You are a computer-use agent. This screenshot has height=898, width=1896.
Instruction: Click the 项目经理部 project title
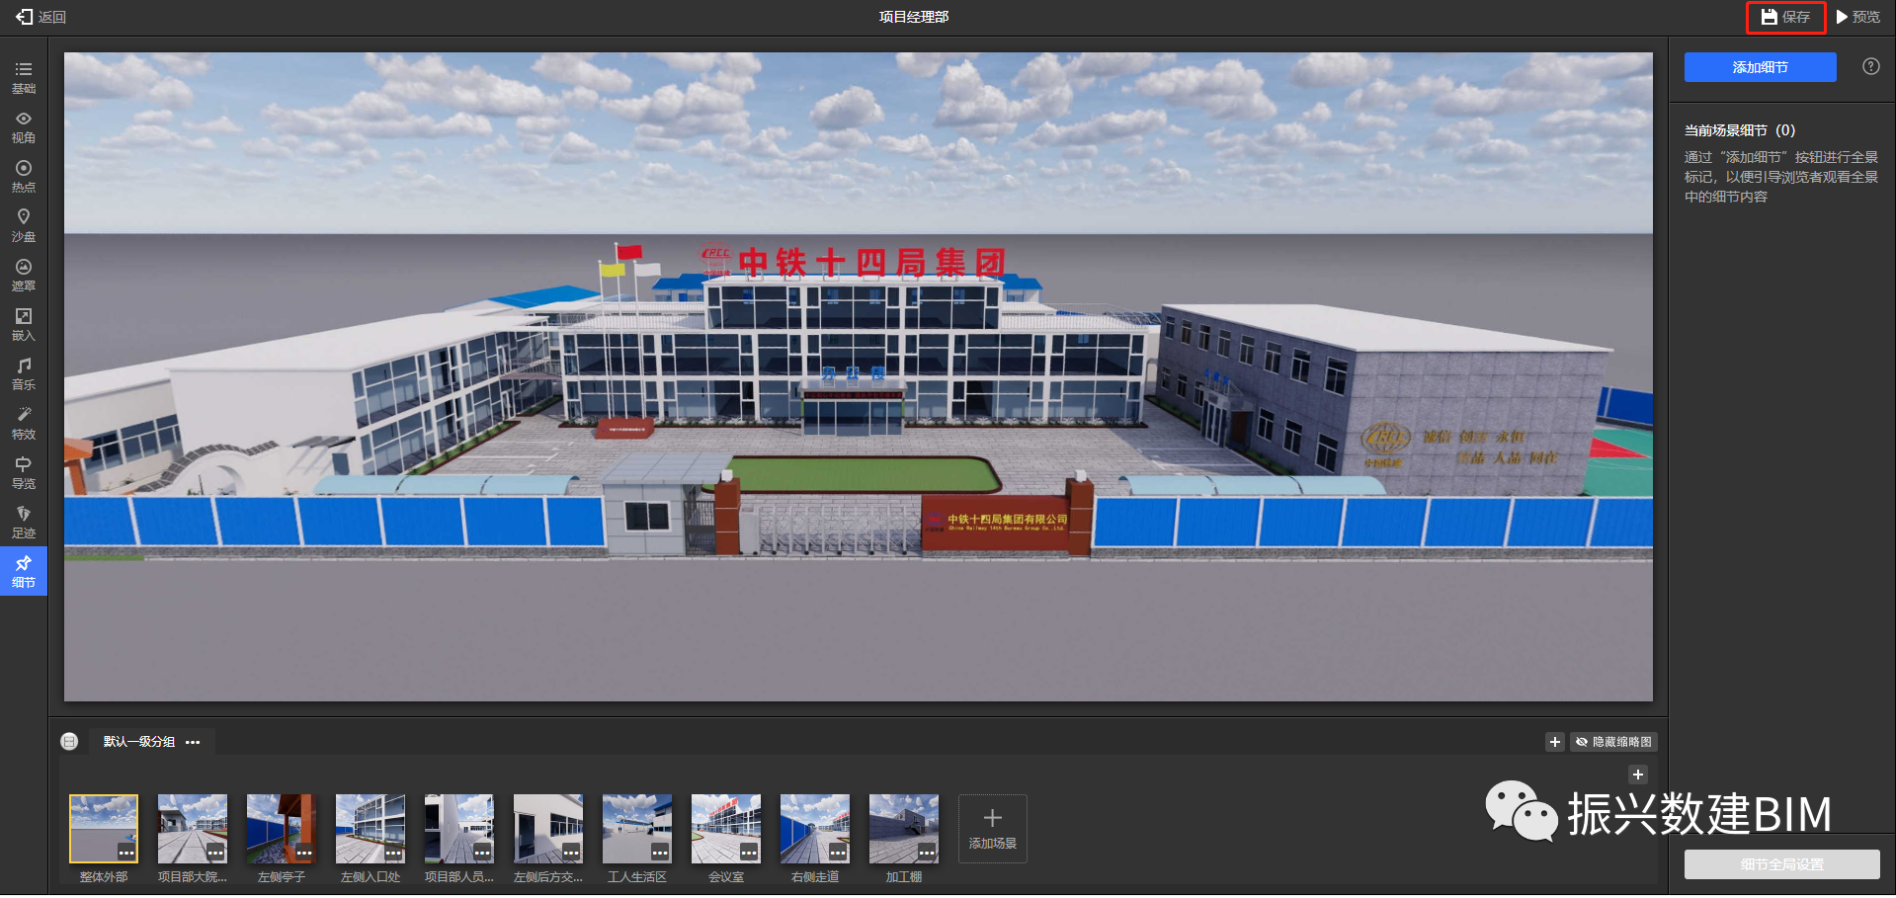(914, 17)
